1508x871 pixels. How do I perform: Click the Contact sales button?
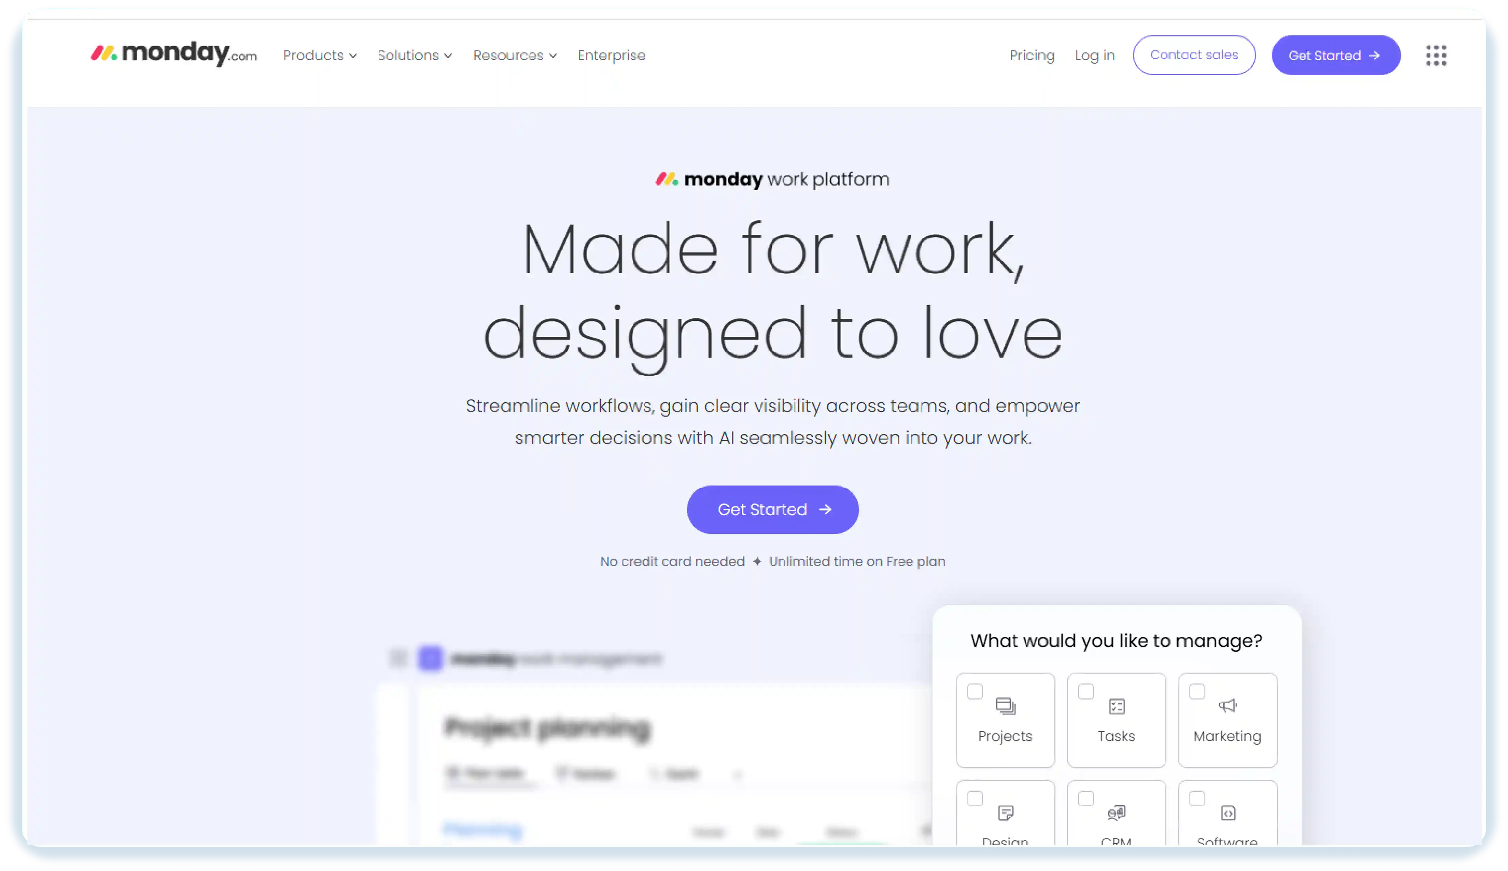tap(1194, 54)
